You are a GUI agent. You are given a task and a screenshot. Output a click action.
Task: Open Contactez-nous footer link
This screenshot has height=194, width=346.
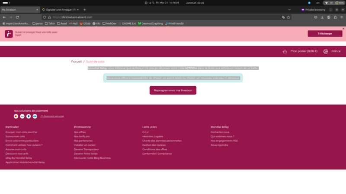(x=220, y=132)
